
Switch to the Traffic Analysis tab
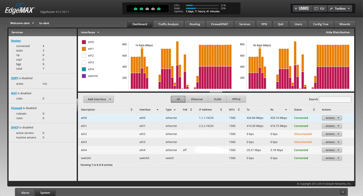pyautogui.click(x=168, y=24)
